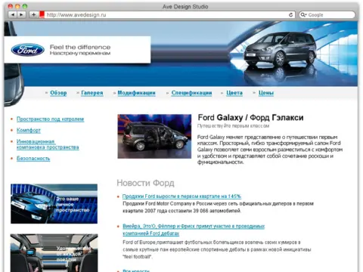
Task: Click the Все новости link
Action: [136, 270]
